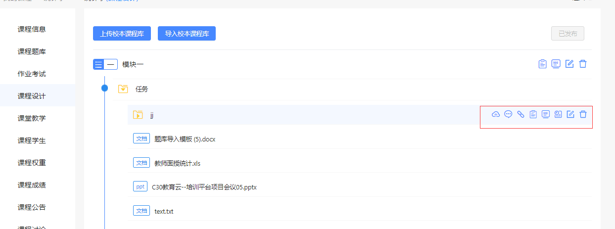Click the 上传校本课程库 button
Screen dimensions: 615x229
tap(122, 34)
